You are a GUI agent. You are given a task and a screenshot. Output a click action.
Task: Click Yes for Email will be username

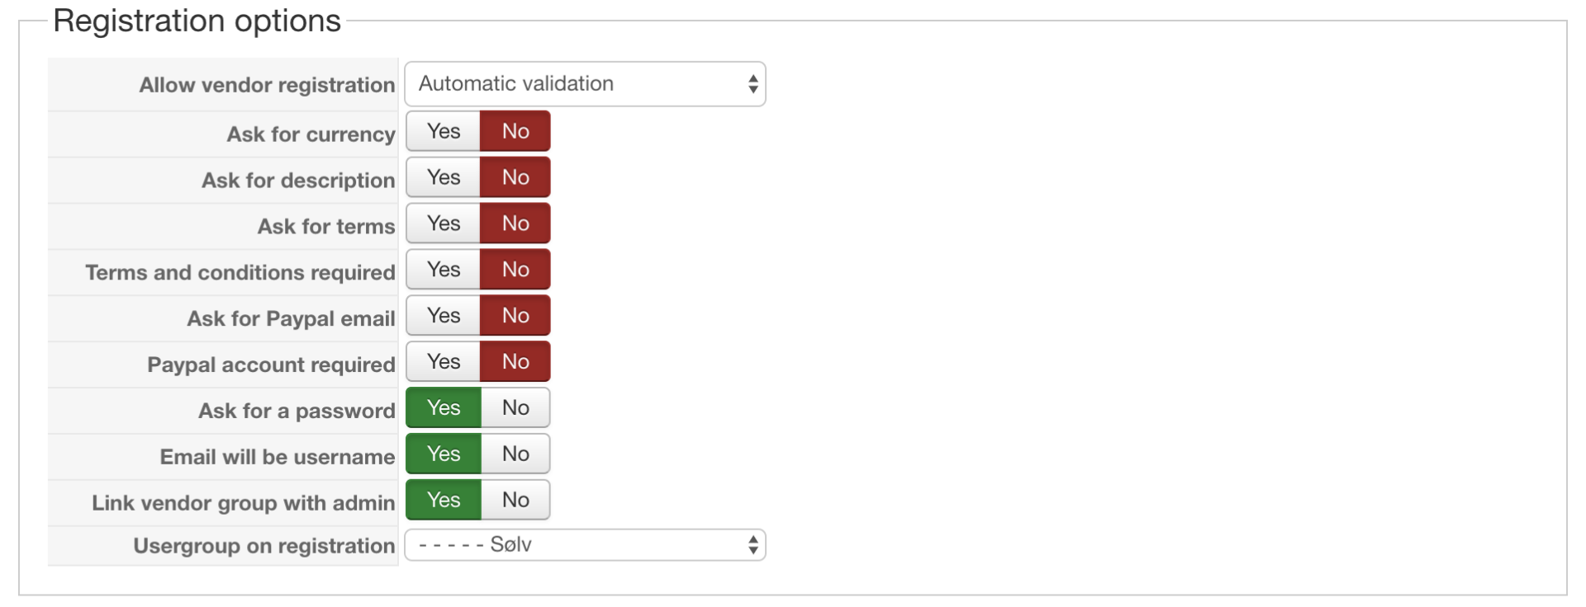pyautogui.click(x=444, y=454)
